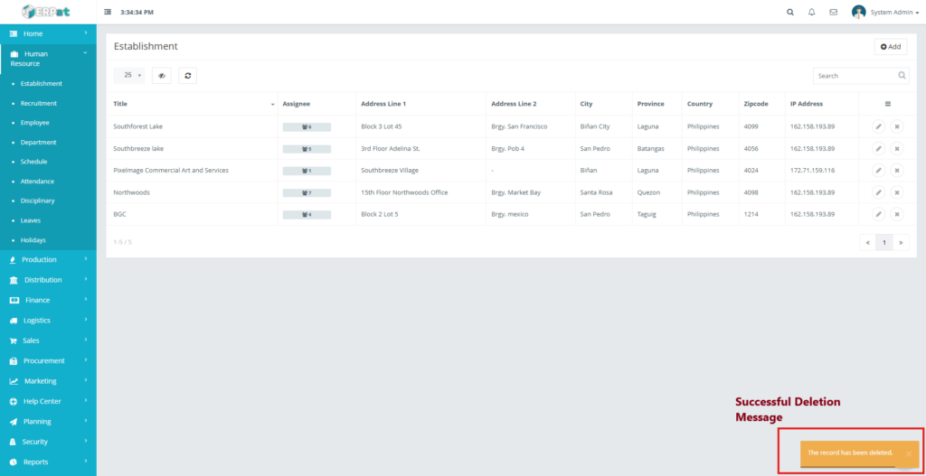Open the notifications bell icon

811,13
